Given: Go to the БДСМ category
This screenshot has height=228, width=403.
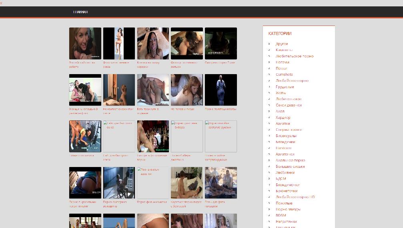Looking at the screenshot, I should [x=281, y=179].
